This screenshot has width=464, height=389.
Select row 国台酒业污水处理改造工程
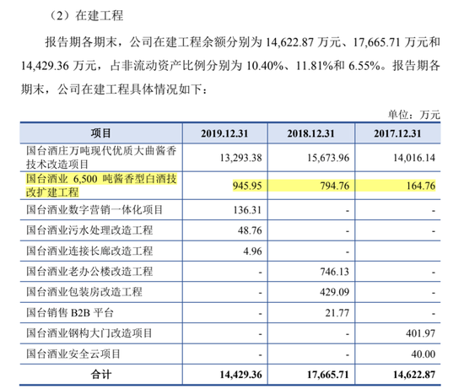click(x=230, y=230)
